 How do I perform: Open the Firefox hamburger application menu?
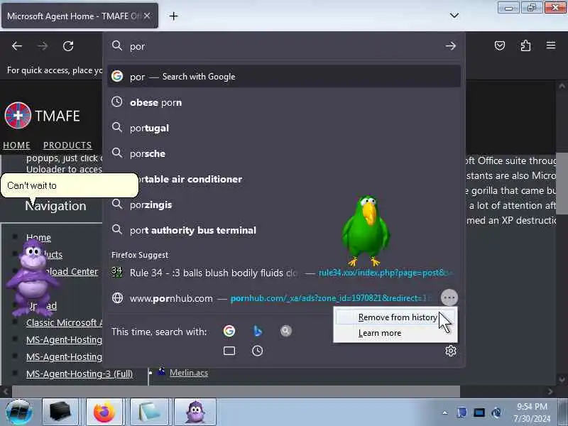[x=551, y=45]
